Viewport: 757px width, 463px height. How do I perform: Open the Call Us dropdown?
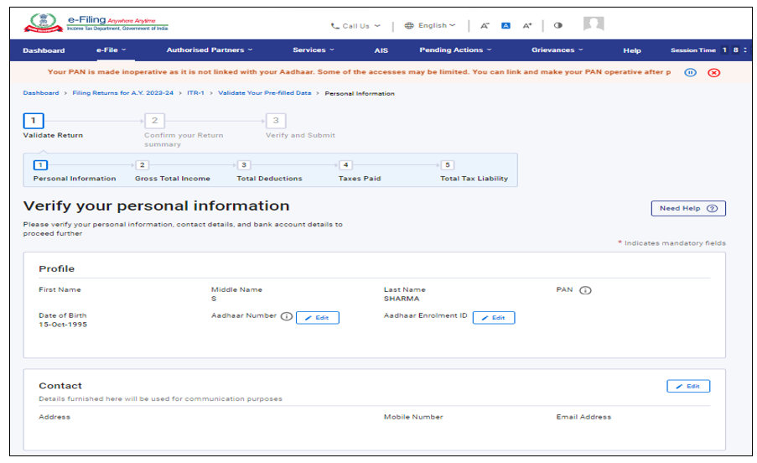point(355,26)
